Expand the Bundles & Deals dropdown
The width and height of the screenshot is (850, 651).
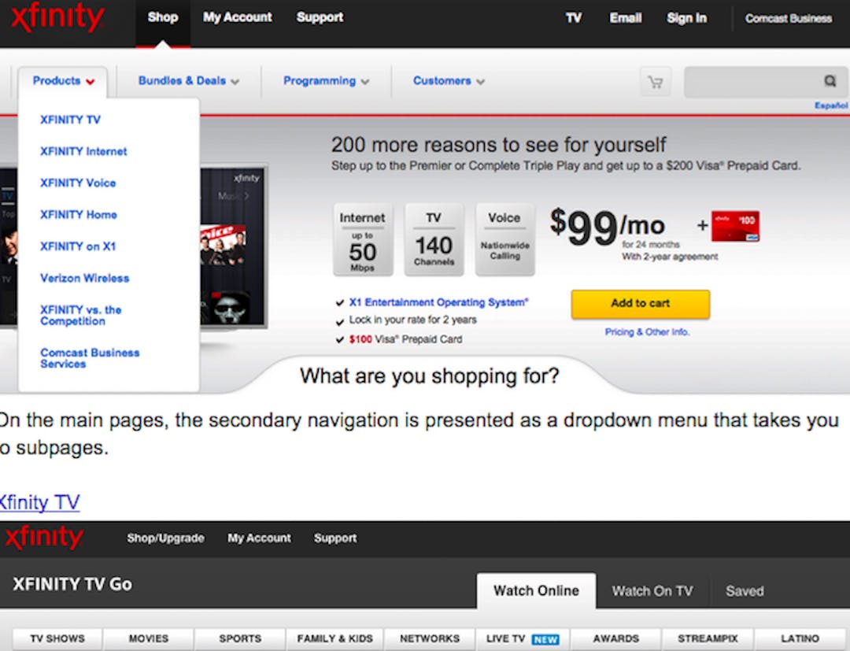click(187, 80)
